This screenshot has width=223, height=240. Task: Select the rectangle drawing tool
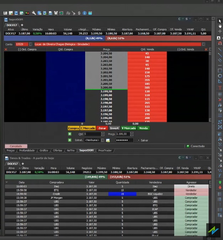[x=220, y=71]
